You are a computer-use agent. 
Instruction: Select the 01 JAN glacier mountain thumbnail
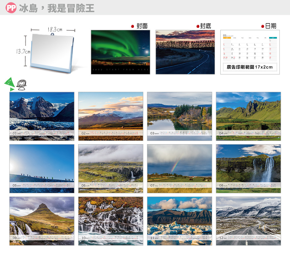coord(42,116)
